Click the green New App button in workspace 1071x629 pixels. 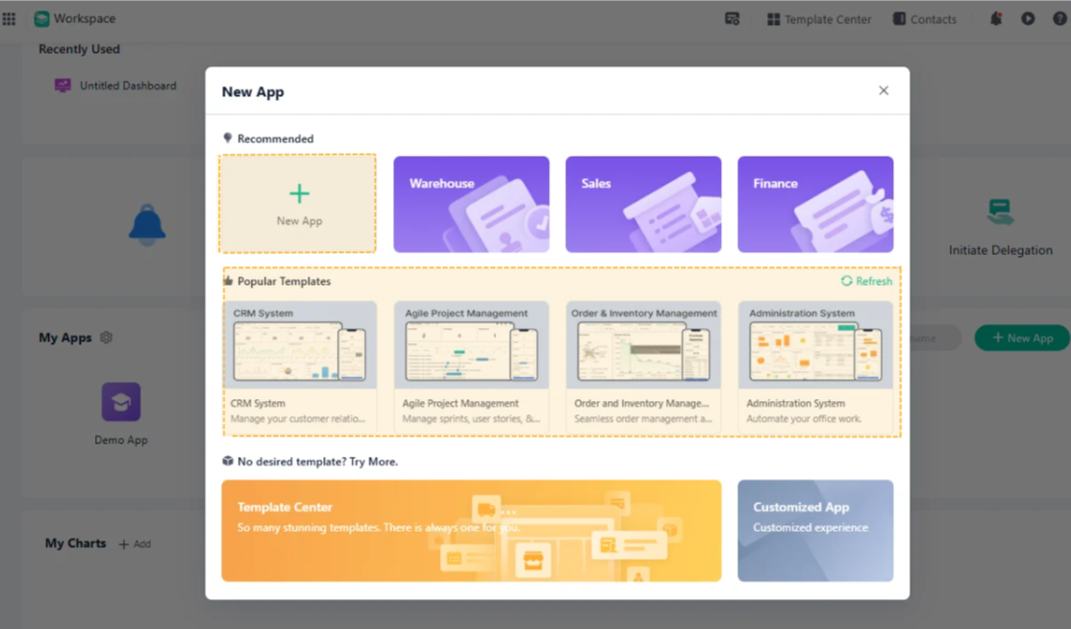1022,338
